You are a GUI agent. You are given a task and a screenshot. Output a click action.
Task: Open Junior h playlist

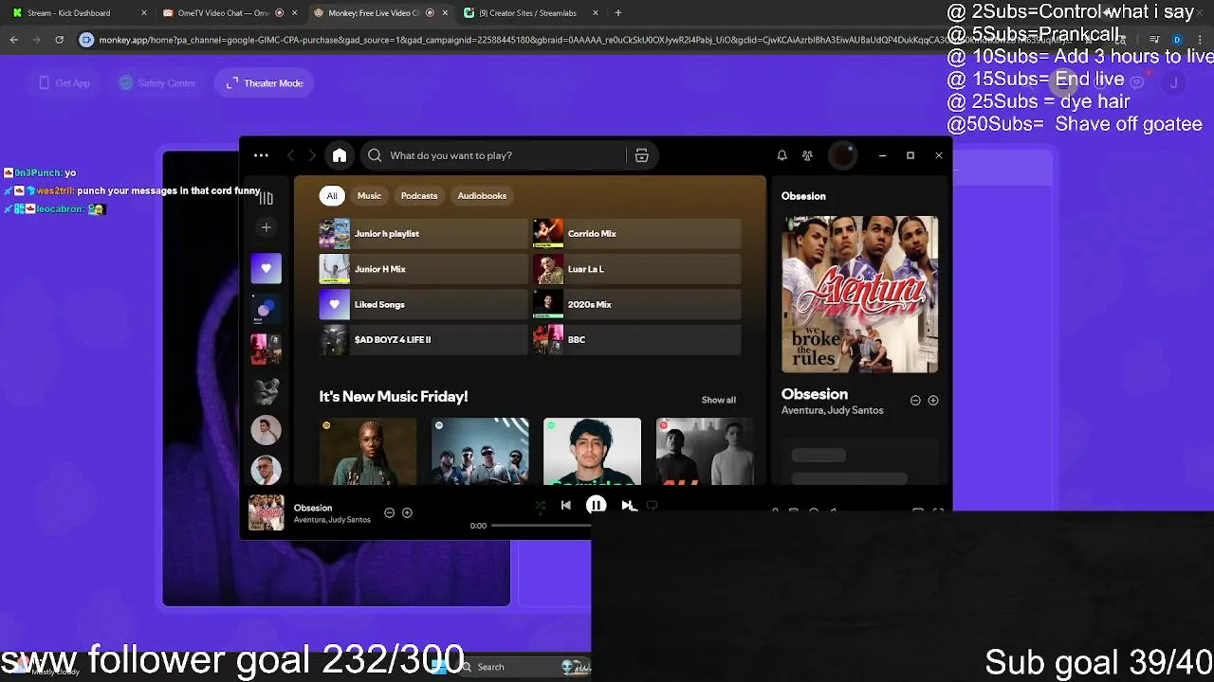coord(423,234)
